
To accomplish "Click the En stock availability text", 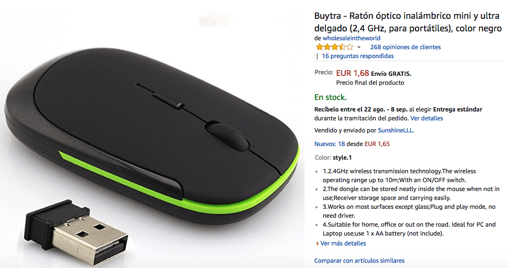I will point(331,97).
